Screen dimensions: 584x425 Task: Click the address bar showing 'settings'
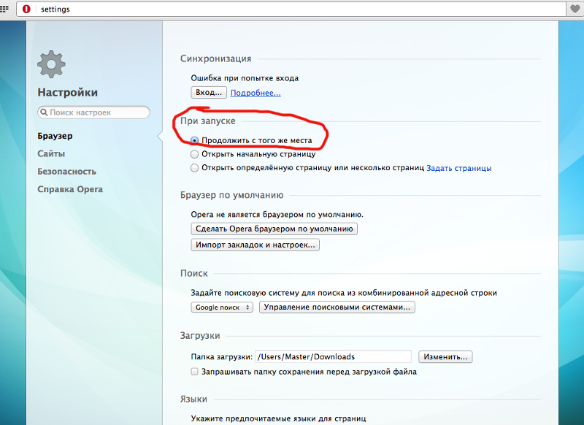pyautogui.click(x=291, y=9)
